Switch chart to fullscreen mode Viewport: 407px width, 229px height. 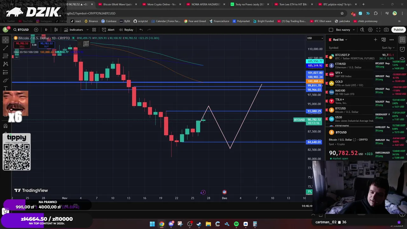pos(378,30)
